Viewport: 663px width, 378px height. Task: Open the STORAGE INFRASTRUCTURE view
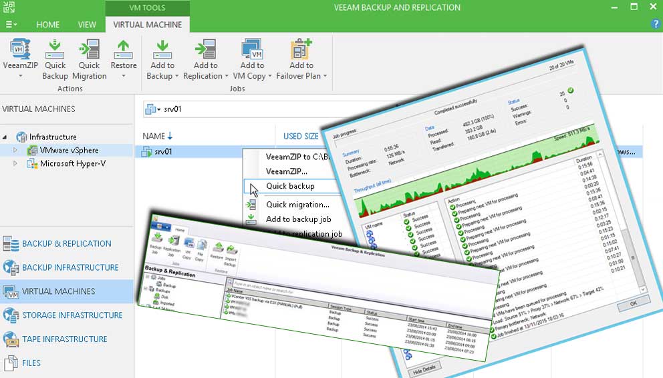pyautogui.click(x=72, y=315)
